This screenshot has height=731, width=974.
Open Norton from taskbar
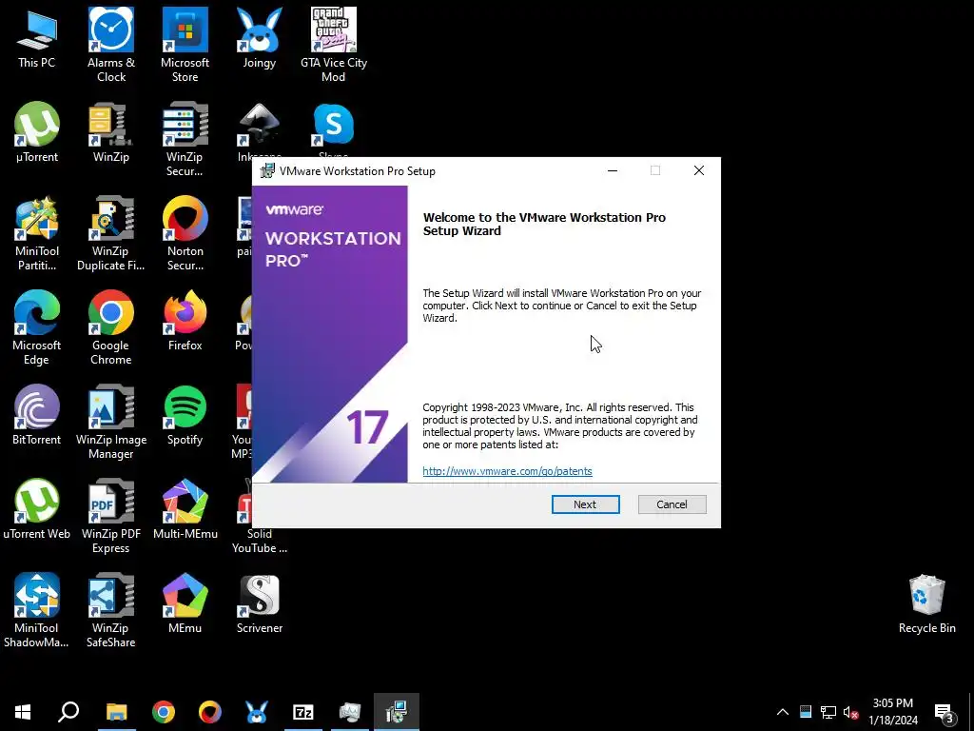click(210, 712)
